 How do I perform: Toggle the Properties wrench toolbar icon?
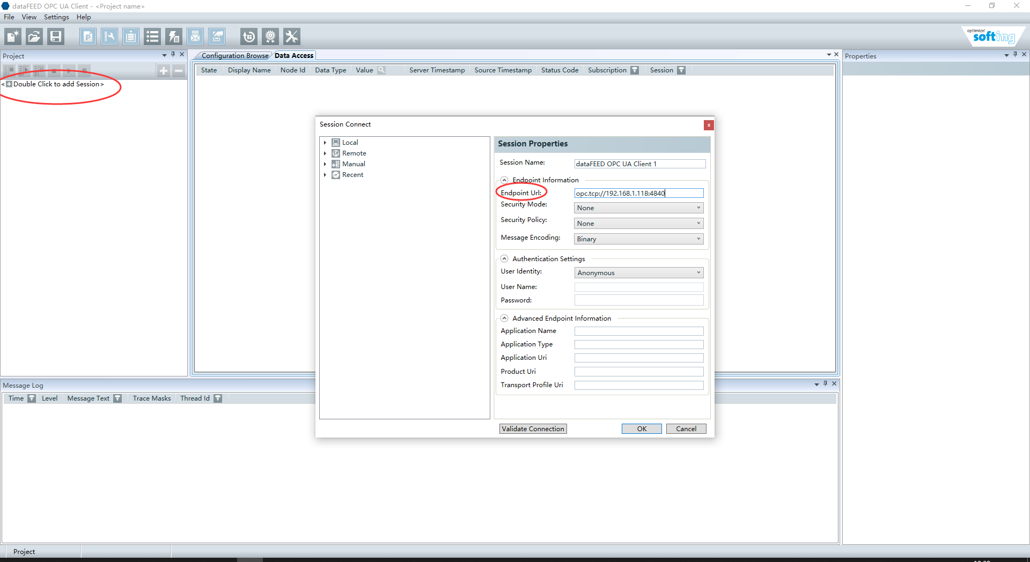click(109, 36)
